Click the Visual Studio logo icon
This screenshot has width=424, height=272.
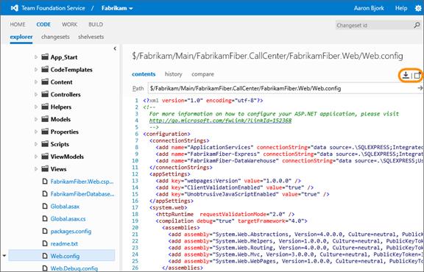[x=14, y=8]
